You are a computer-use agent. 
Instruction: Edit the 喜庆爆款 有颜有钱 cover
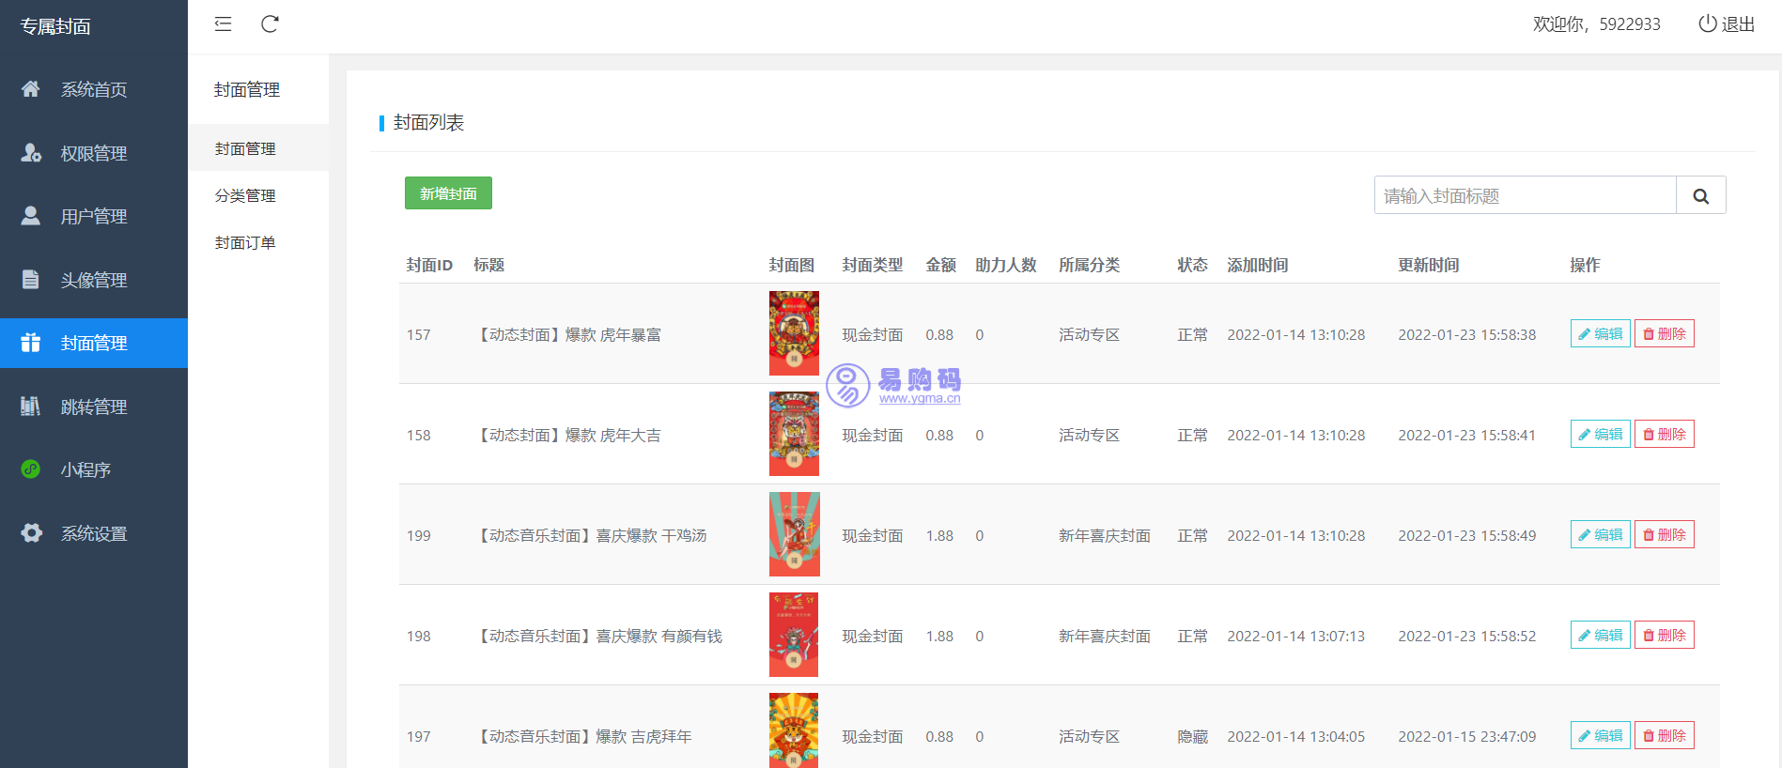(1600, 636)
